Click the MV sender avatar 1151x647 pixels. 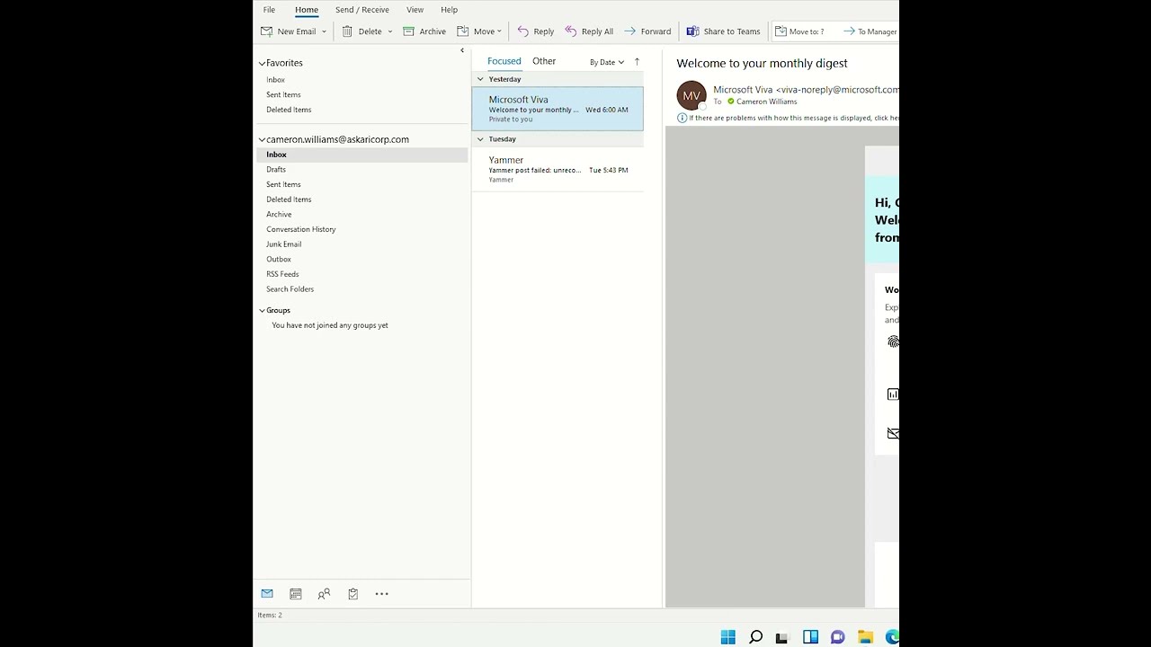[x=691, y=95]
